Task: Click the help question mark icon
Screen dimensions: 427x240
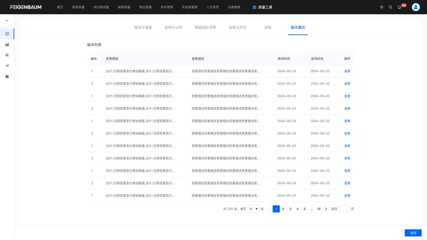Action: (382, 7)
